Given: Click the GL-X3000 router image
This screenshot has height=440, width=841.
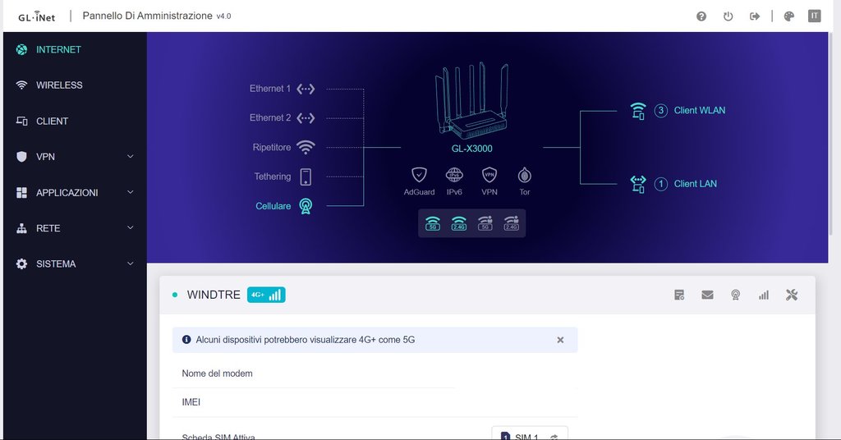Looking at the screenshot, I should pyautogui.click(x=471, y=99).
